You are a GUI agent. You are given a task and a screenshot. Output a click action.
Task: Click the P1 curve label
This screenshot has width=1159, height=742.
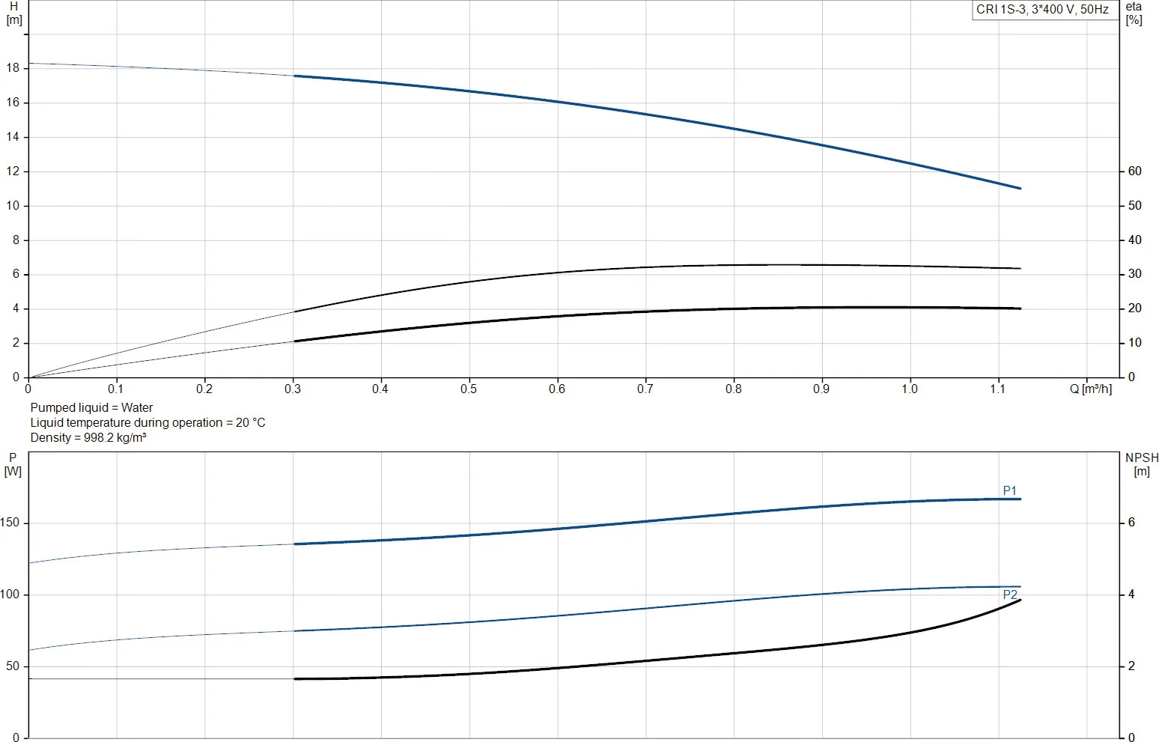click(x=1009, y=491)
